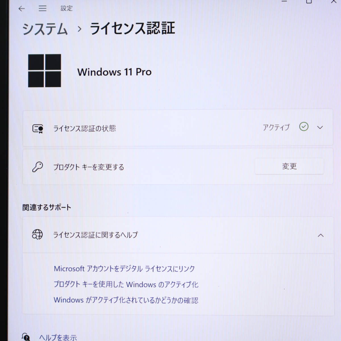
Task: Open Microsoft アカウントをデジタル ライセンスにリンク link
Action: click(x=124, y=269)
